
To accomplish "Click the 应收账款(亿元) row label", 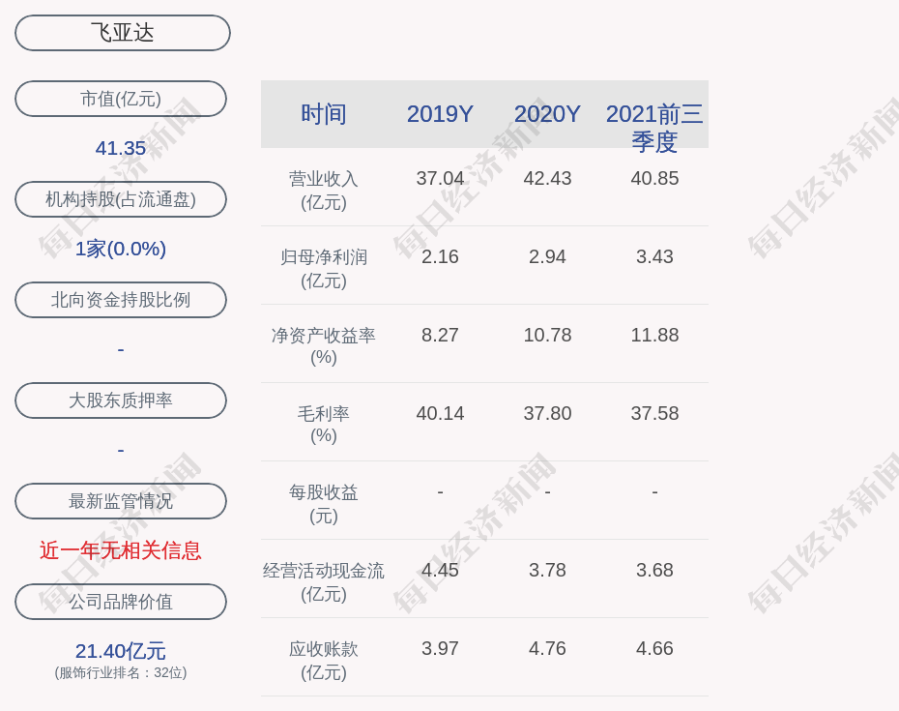I will click(324, 660).
